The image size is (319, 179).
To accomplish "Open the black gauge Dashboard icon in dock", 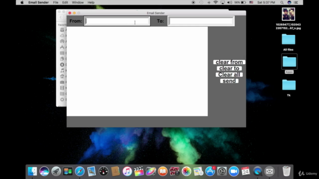I will 103,171.
